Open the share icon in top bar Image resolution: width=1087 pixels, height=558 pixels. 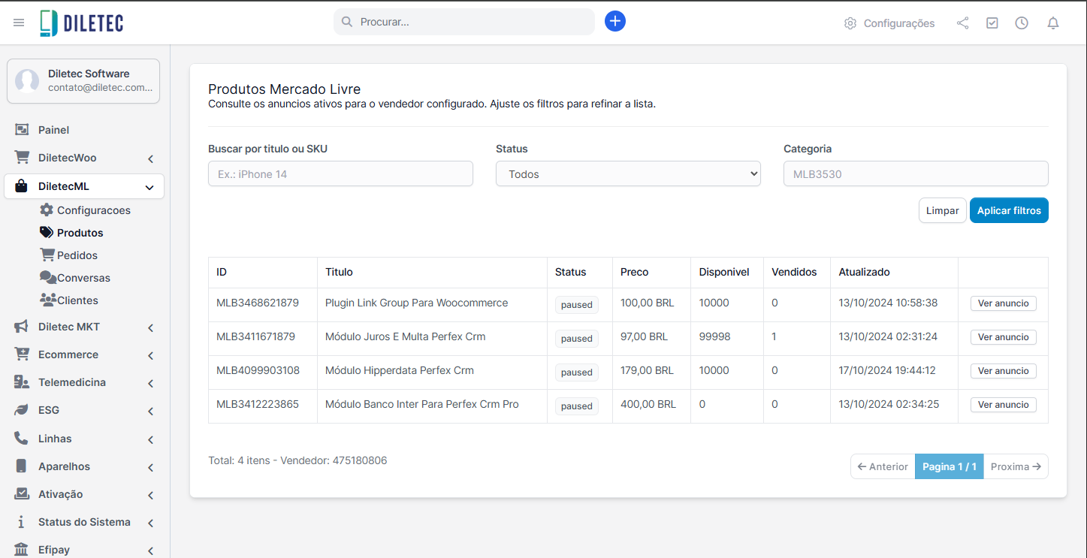point(962,23)
